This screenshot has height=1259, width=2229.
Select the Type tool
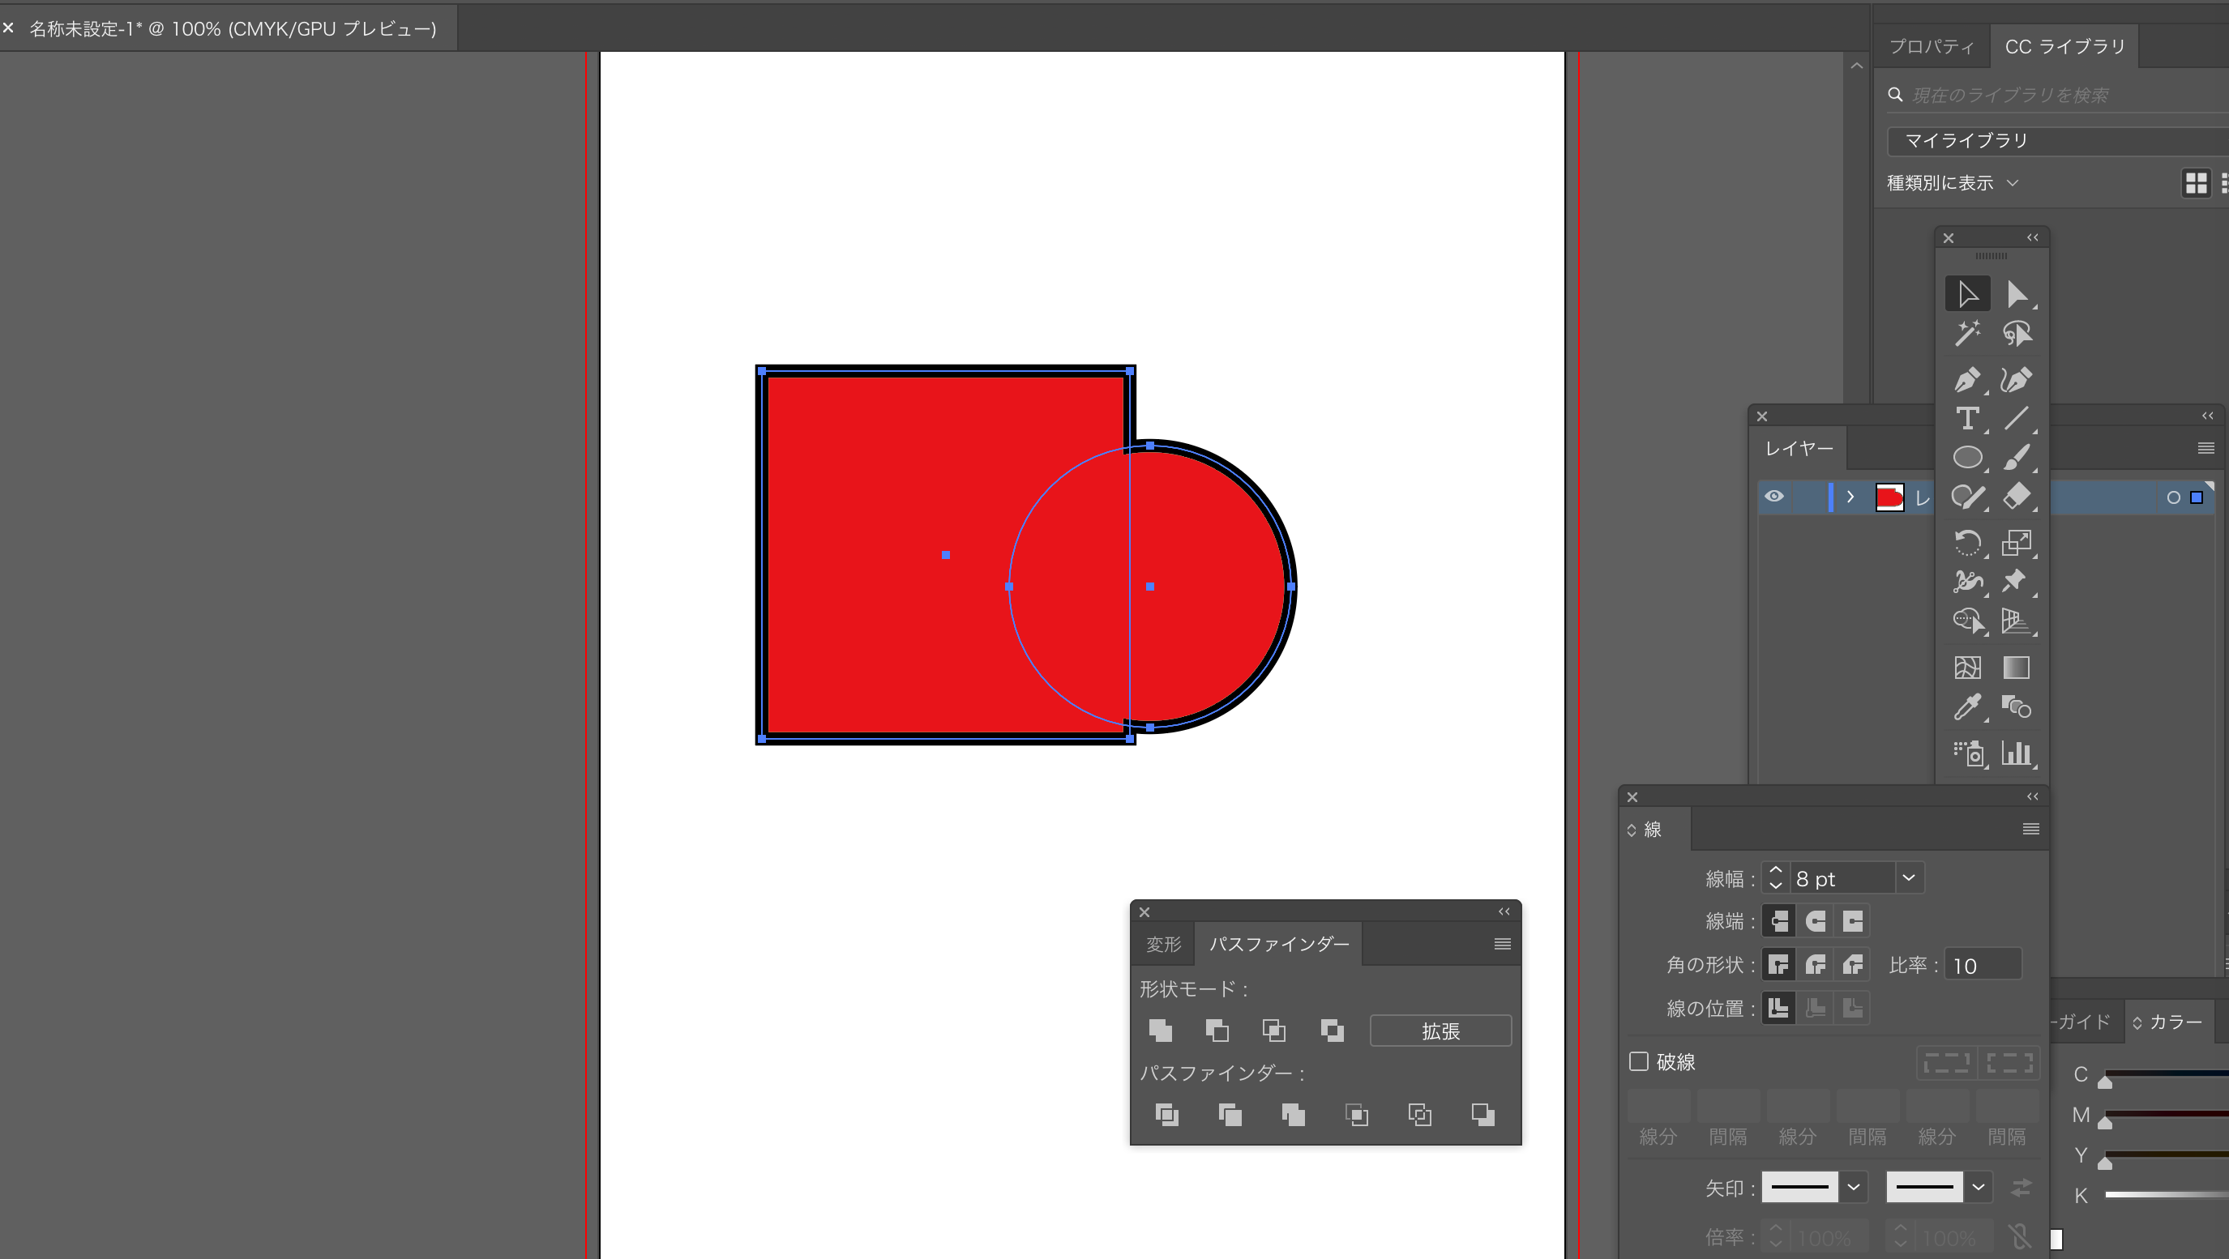[1967, 419]
